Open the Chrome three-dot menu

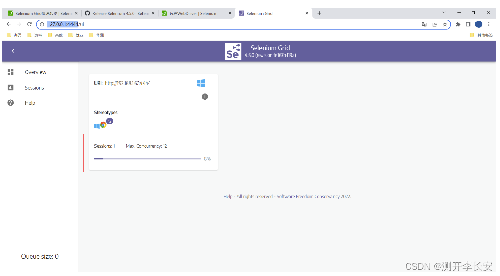(489, 24)
